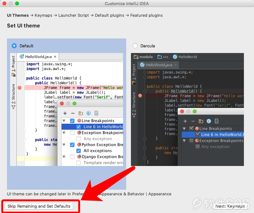254x213 pixels.
Task: Toggle Exception Breakpoints checkbox in Default preview
Action: click(72, 133)
